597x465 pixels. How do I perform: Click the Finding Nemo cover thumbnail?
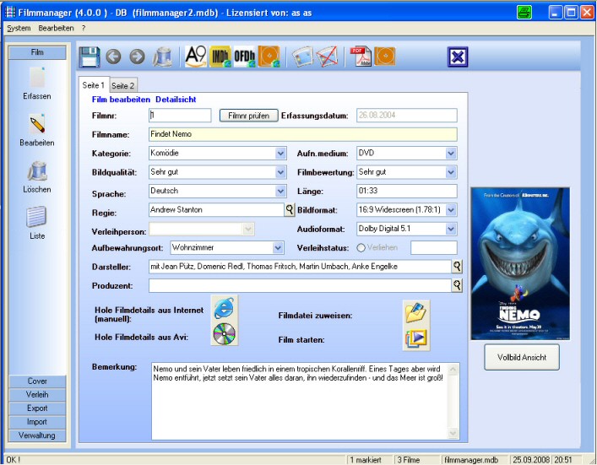[x=520, y=263]
